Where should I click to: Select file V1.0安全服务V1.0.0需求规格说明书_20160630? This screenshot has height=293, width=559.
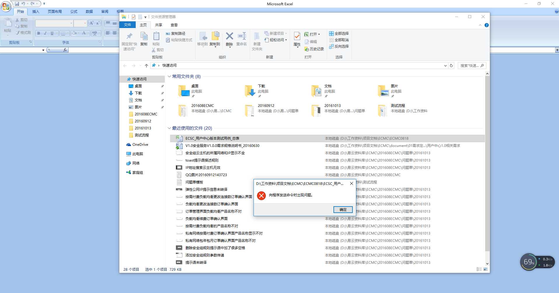click(222, 146)
